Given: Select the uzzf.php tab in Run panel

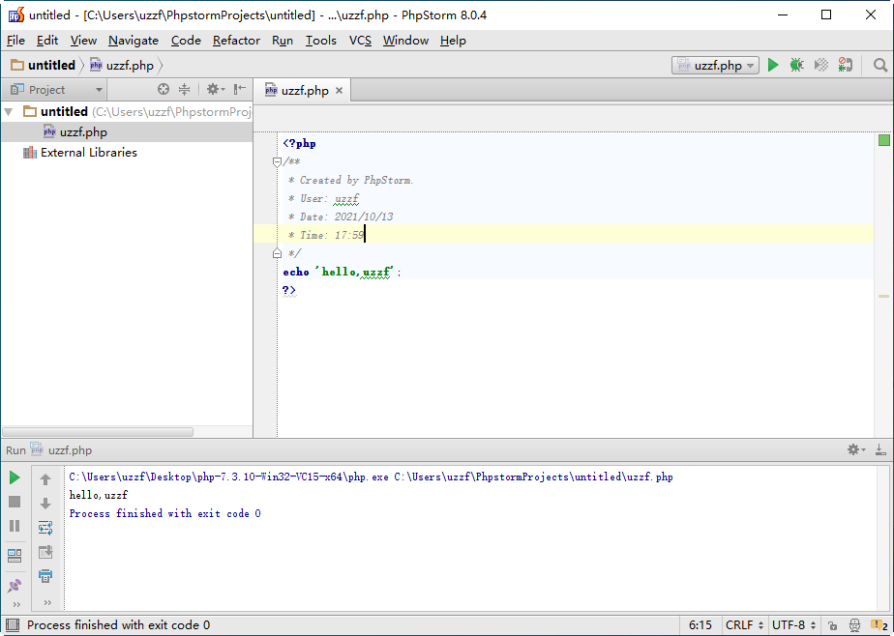Looking at the screenshot, I should coord(62,449).
